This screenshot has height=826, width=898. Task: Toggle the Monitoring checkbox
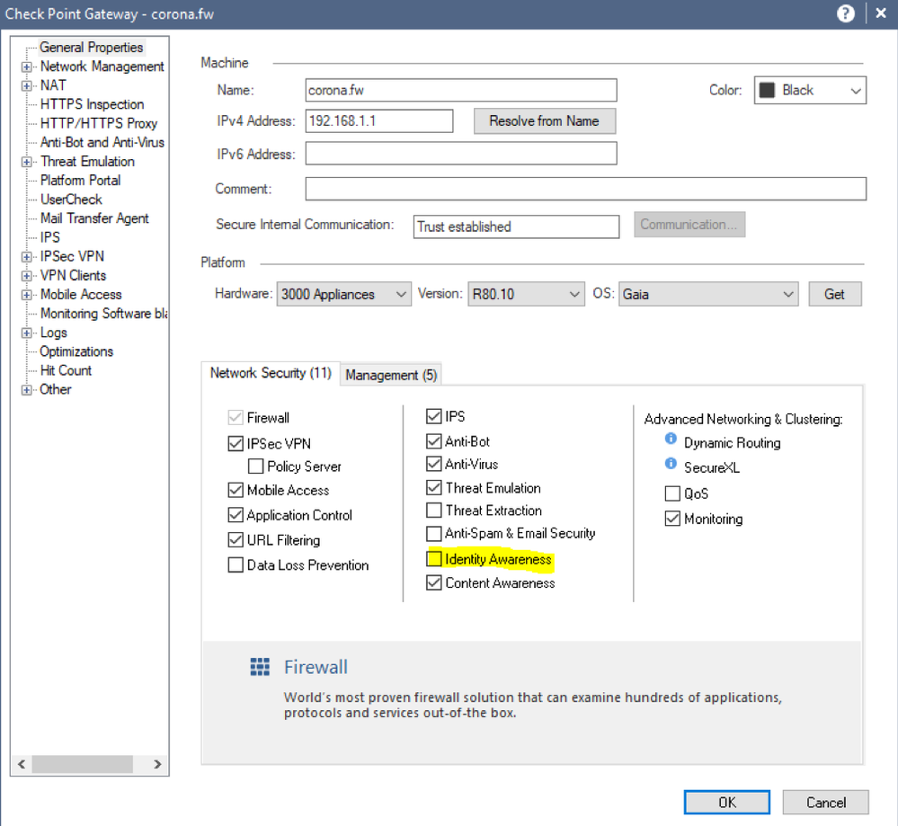tap(672, 519)
